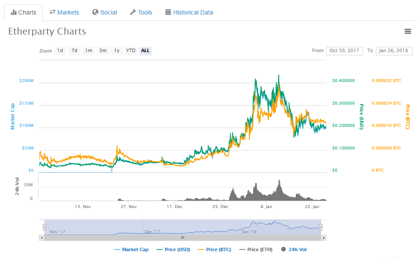Viewport: 419px width, 258px height.
Task: Click the 11. Dec x-axis label
Action: 174,207
